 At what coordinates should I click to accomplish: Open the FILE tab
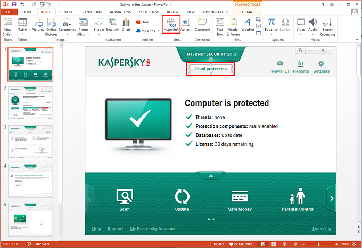pos(9,12)
